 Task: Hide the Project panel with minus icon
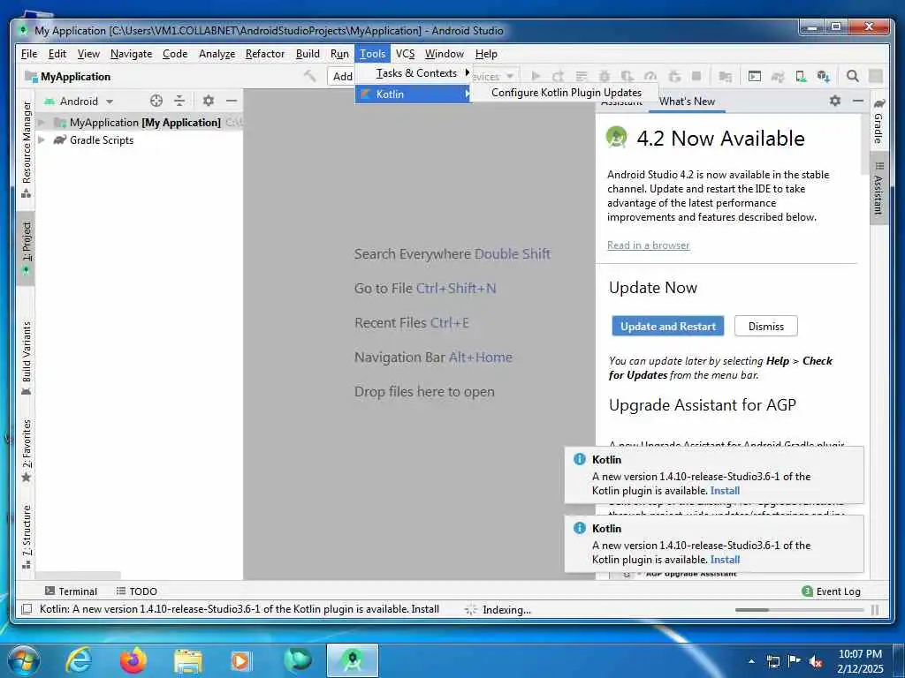[232, 101]
